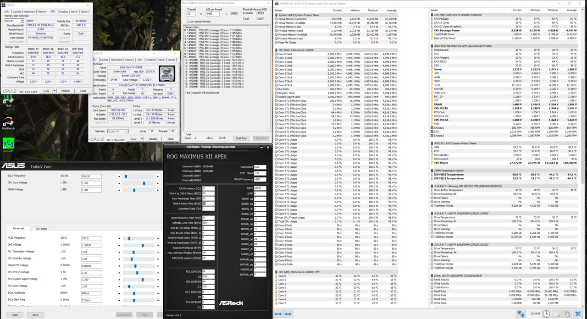Click Save button in TurboV Core
587x319 pixels.
35,315
